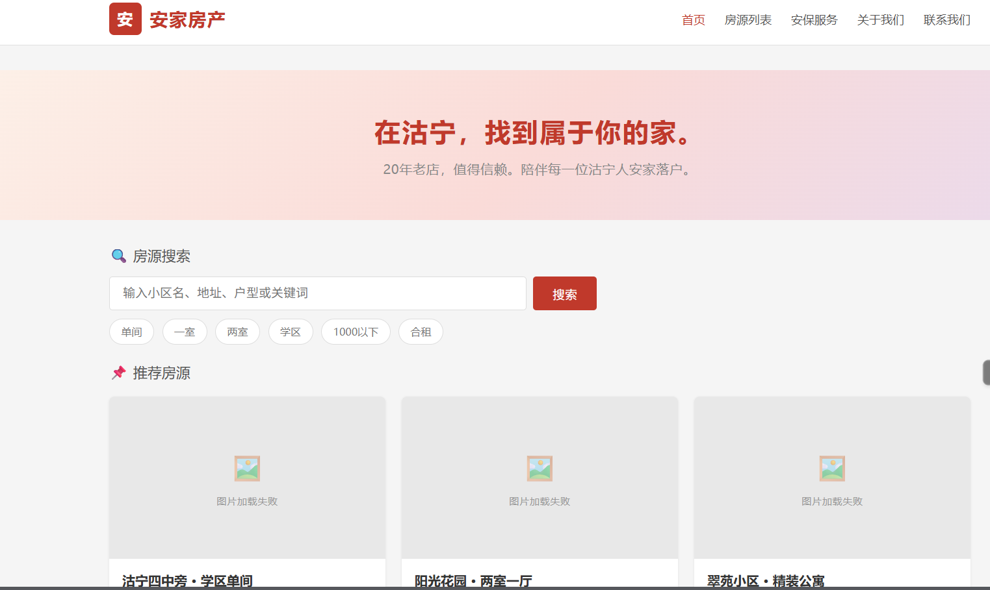Viewport: 990px width, 590px height.
Task: Select the 单间 filter tag
Action: click(131, 332)
